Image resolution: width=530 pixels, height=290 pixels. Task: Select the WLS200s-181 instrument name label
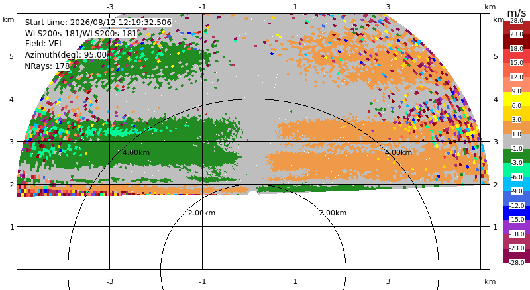(81, 34)
